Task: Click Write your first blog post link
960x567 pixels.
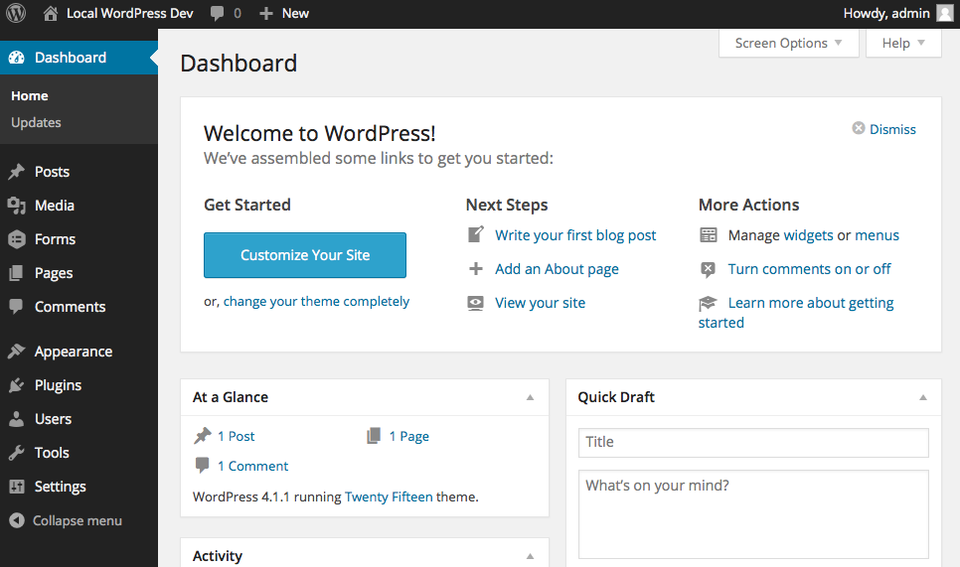Action: (x=575, y=235)
